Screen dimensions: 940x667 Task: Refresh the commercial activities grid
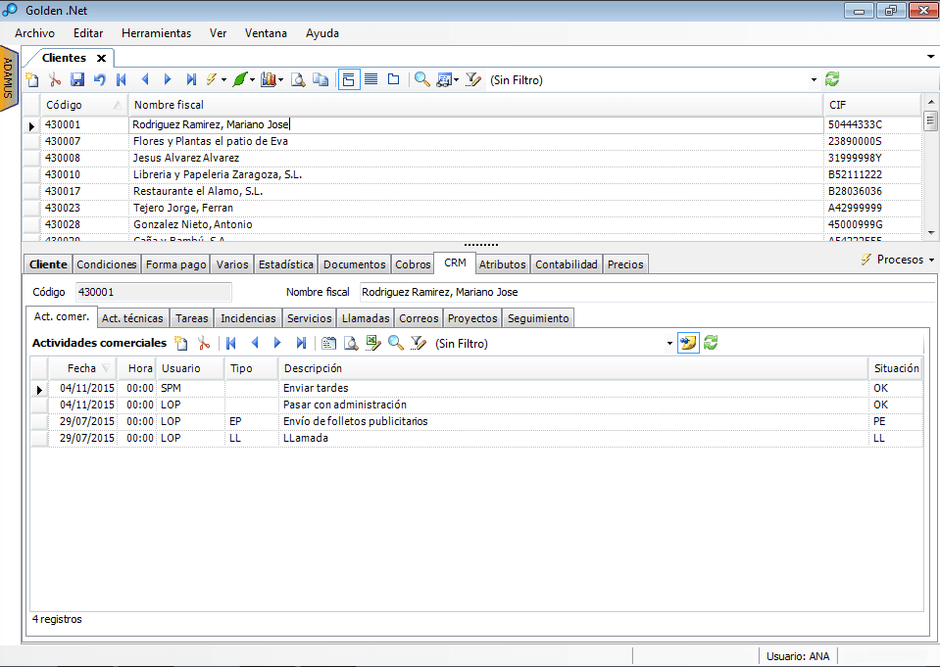712,343
